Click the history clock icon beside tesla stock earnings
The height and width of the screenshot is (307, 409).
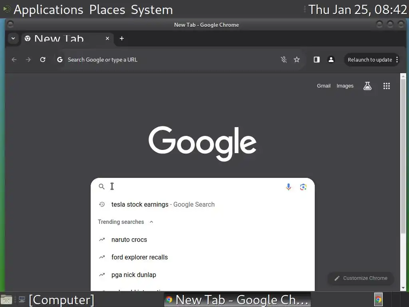[102, 204]
